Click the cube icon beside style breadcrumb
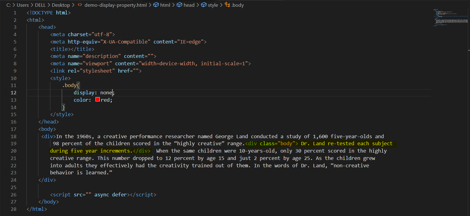The image size is (470, 216). (x=204, y=5)
